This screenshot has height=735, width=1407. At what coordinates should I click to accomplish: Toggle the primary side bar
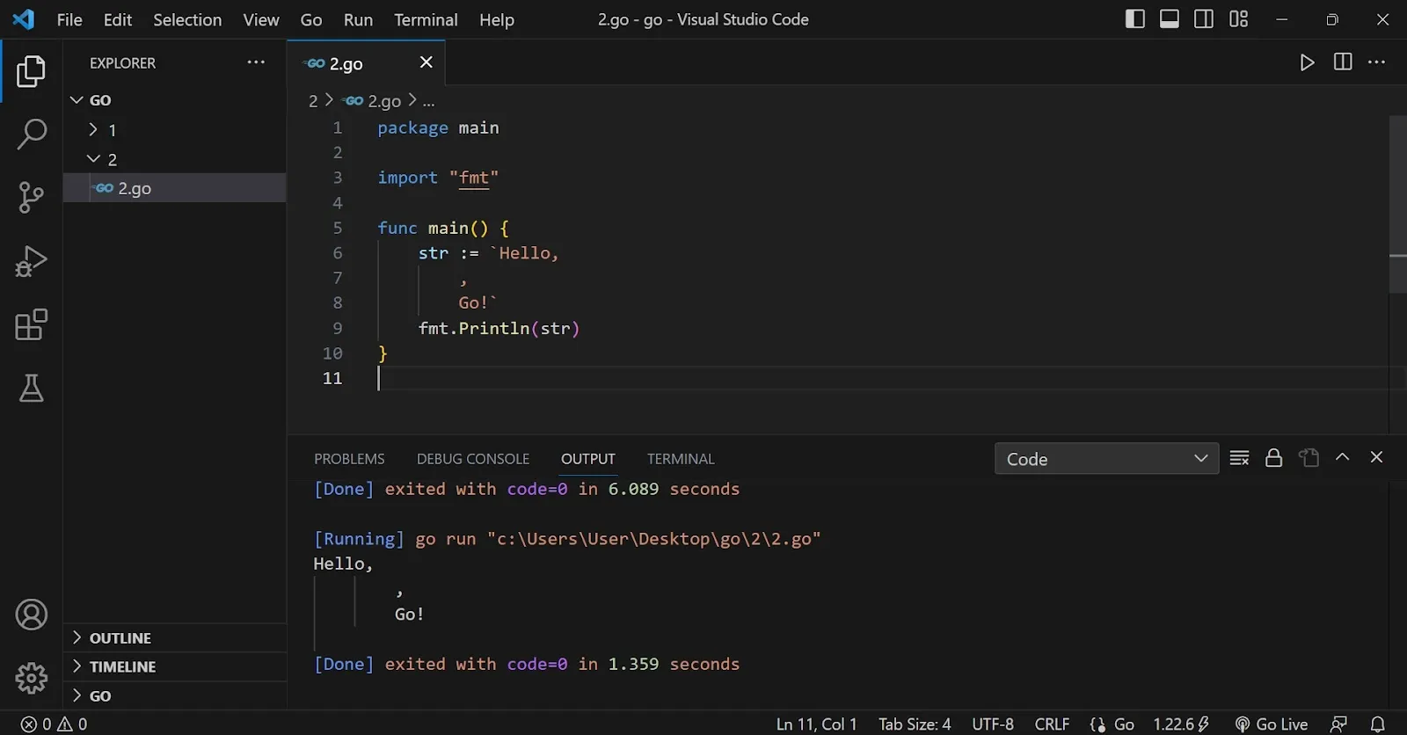1135,19
